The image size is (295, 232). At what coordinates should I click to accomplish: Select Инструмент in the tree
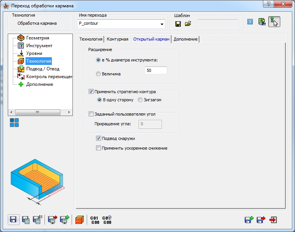(39, 46)
